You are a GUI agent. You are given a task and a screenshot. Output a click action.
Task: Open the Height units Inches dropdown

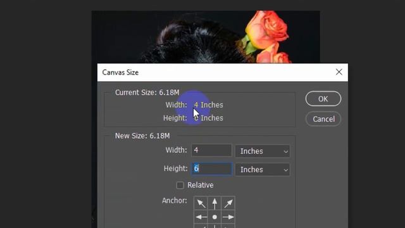pyautogui.click(x=263, y=170)
